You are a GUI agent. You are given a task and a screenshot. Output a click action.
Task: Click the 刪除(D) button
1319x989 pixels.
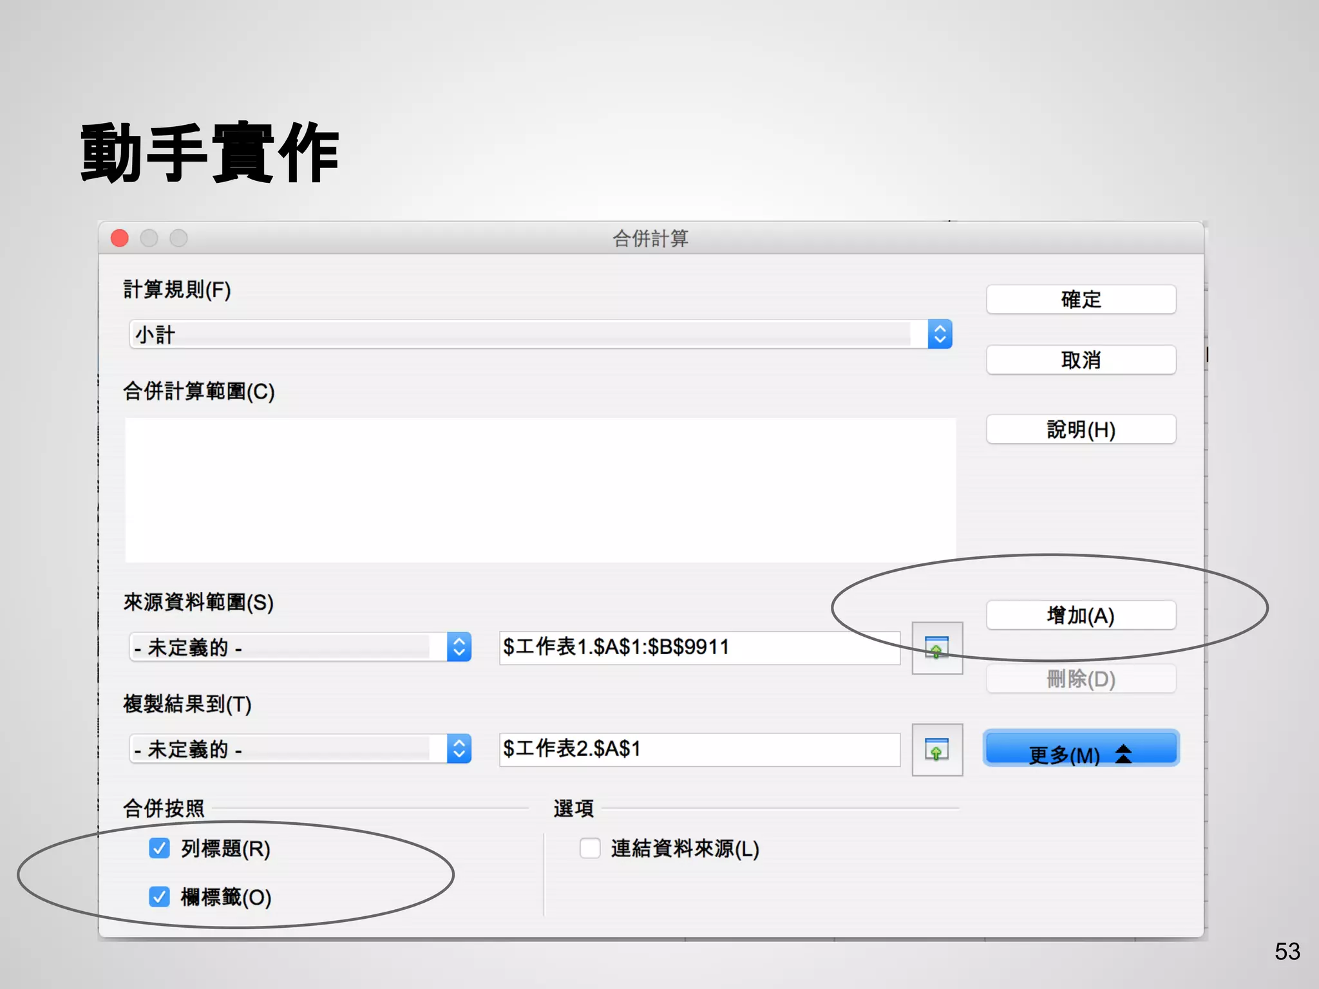1080,679
